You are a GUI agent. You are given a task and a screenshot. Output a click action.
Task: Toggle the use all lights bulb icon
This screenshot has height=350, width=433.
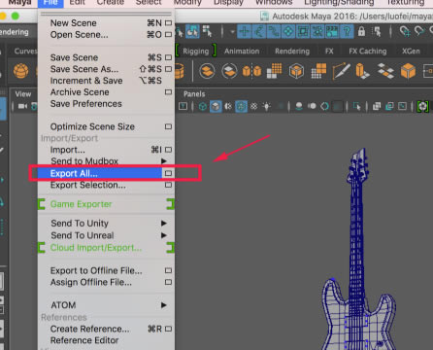[266, 106]
